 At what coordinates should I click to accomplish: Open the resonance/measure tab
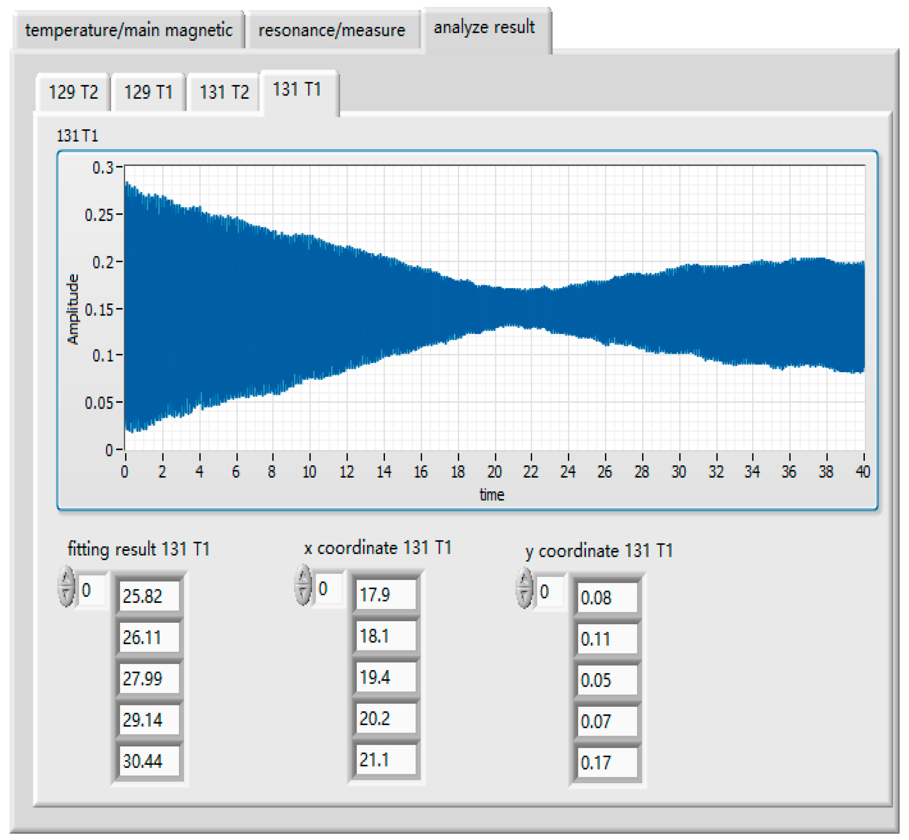coord(332,30)
